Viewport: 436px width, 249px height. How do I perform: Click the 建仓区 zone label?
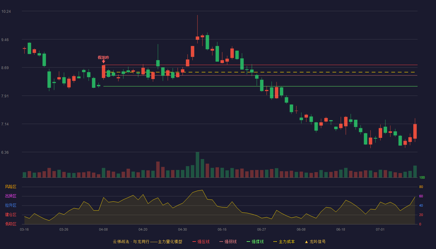click(x=11, y=215)
